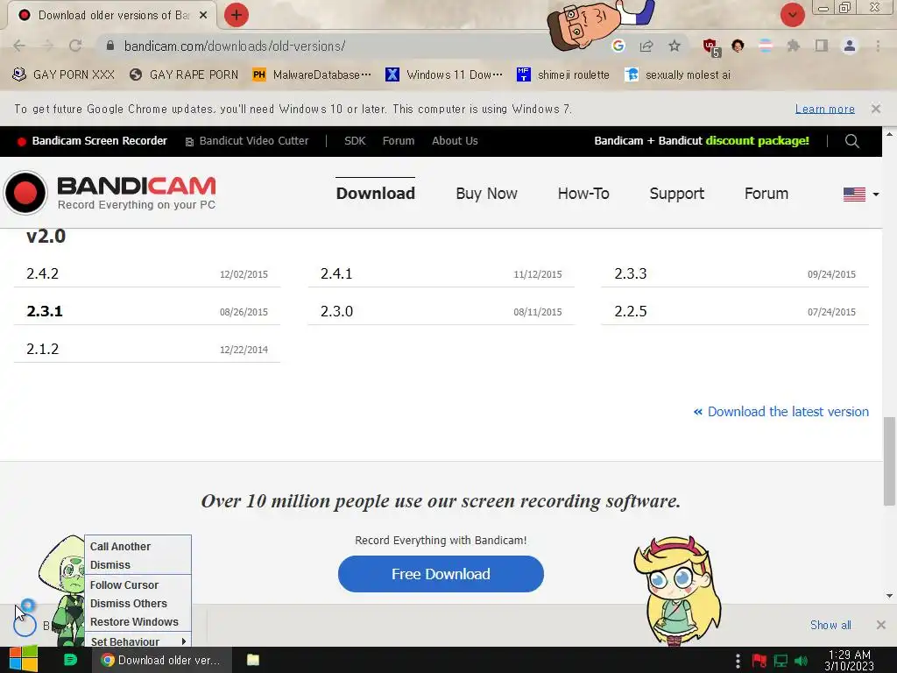Reload the Bandicam page
Image resolution: width=897 pixels, height=673 pixels.
[75, 46]
